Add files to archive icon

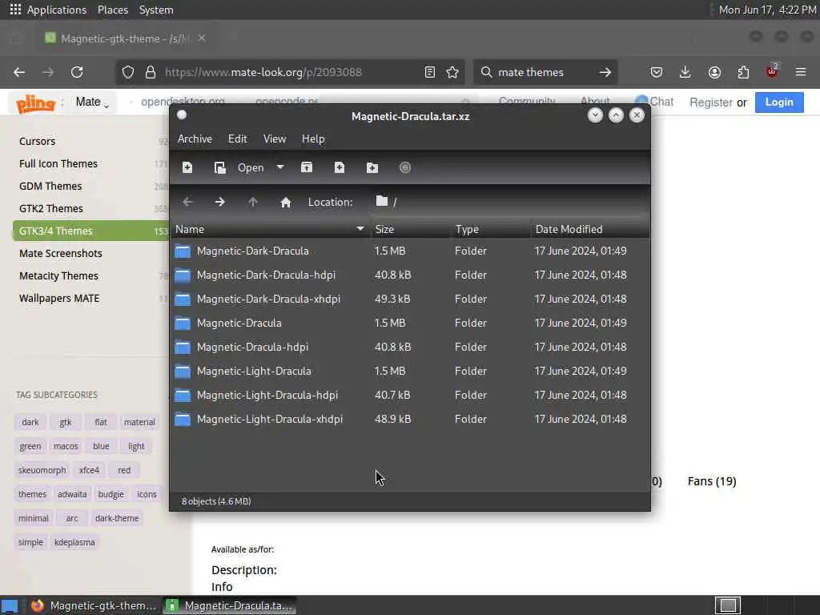[x=340, y=167]
